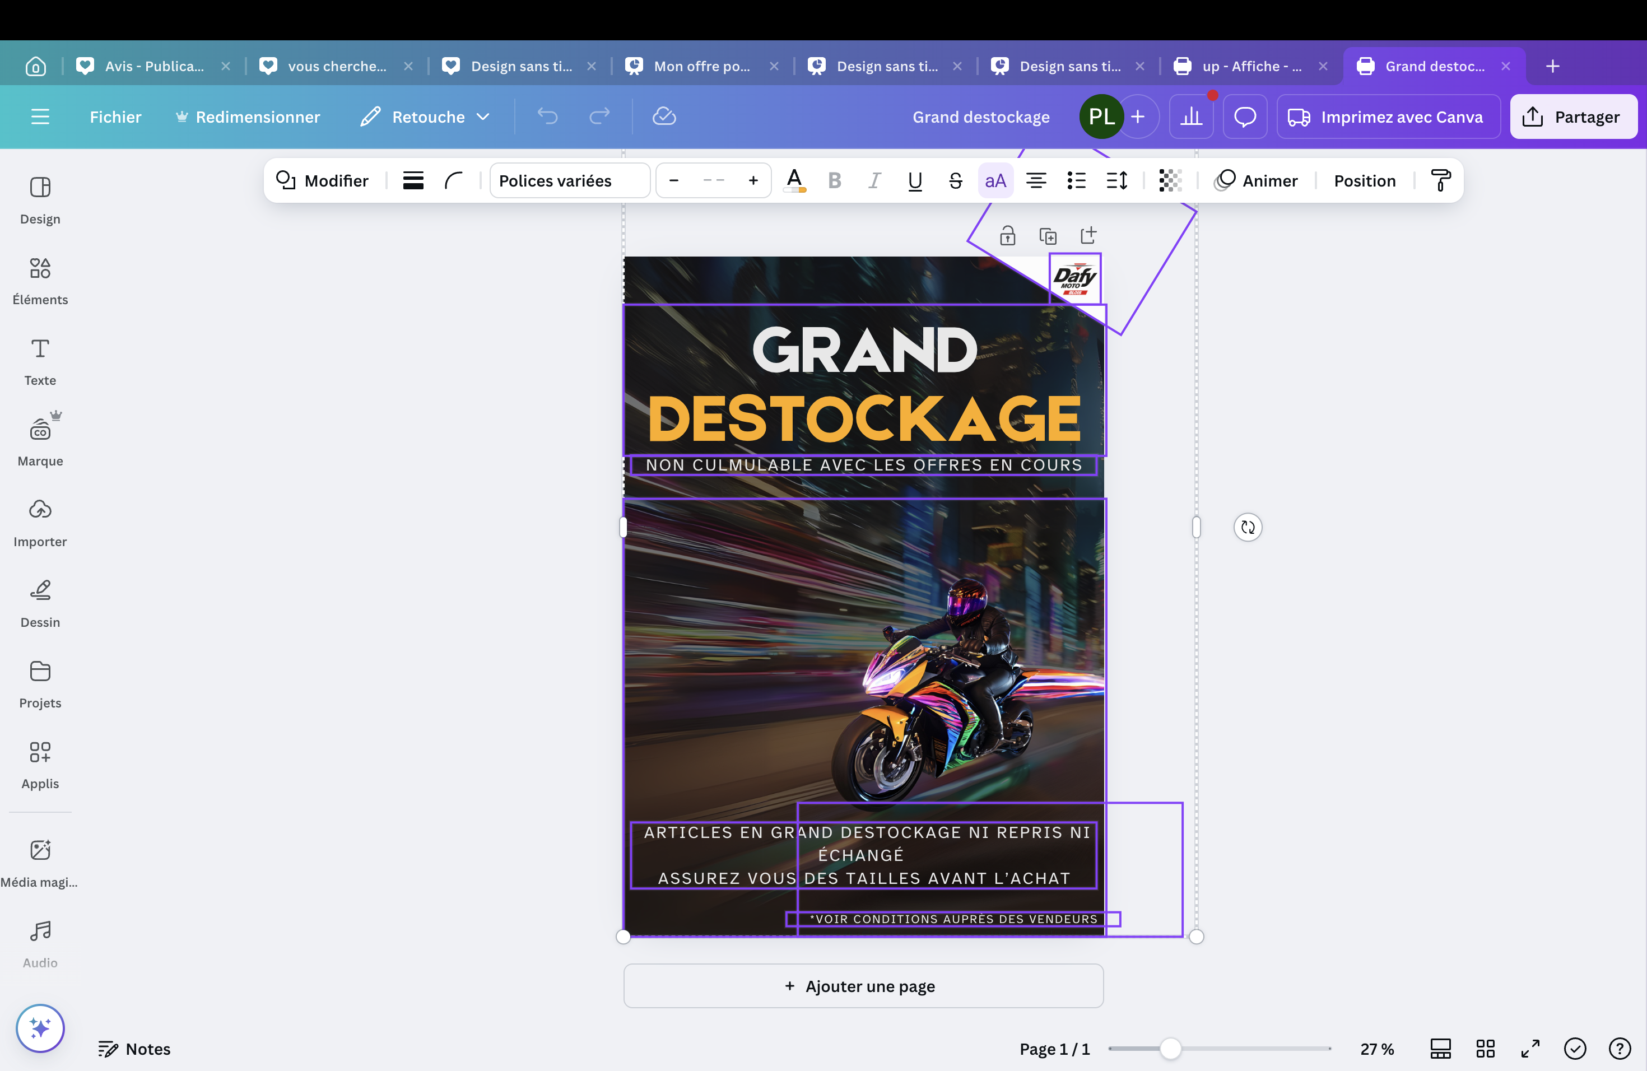Toggle underline formatting
The width and height of the screenshot is (1647, 1071).
click(915, 180)
